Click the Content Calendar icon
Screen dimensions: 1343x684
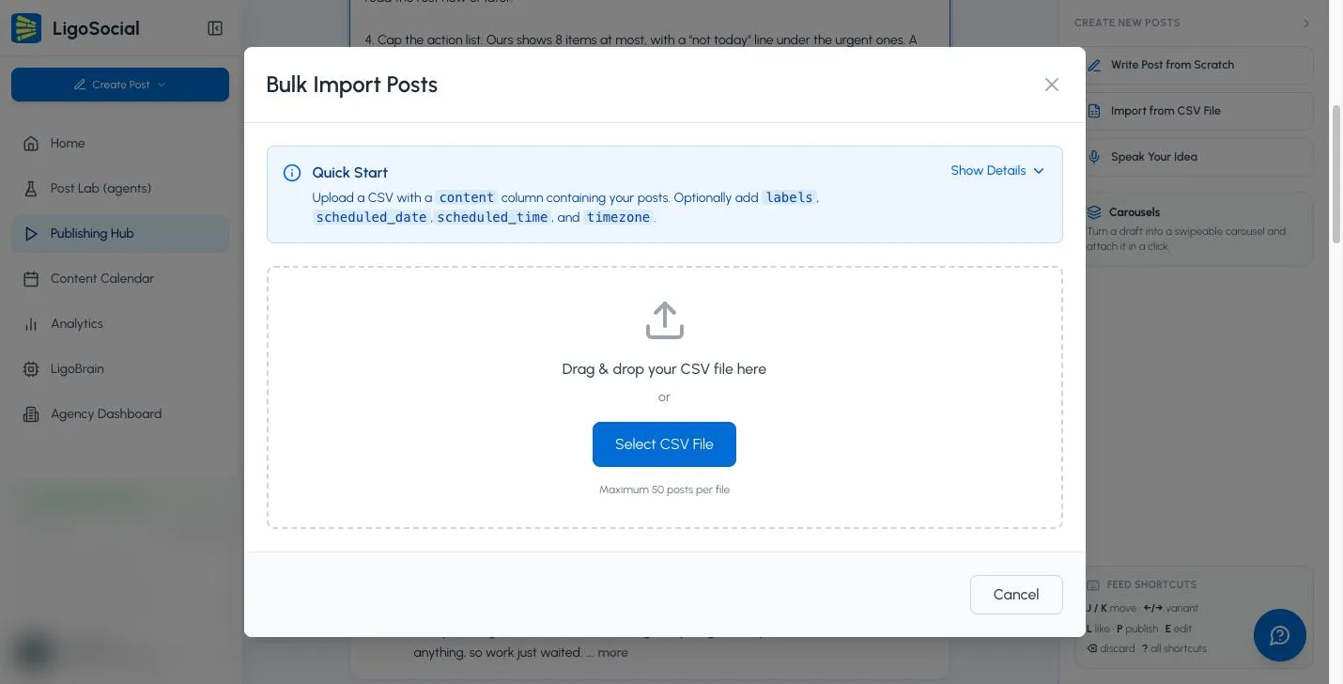tap(31, 279)
